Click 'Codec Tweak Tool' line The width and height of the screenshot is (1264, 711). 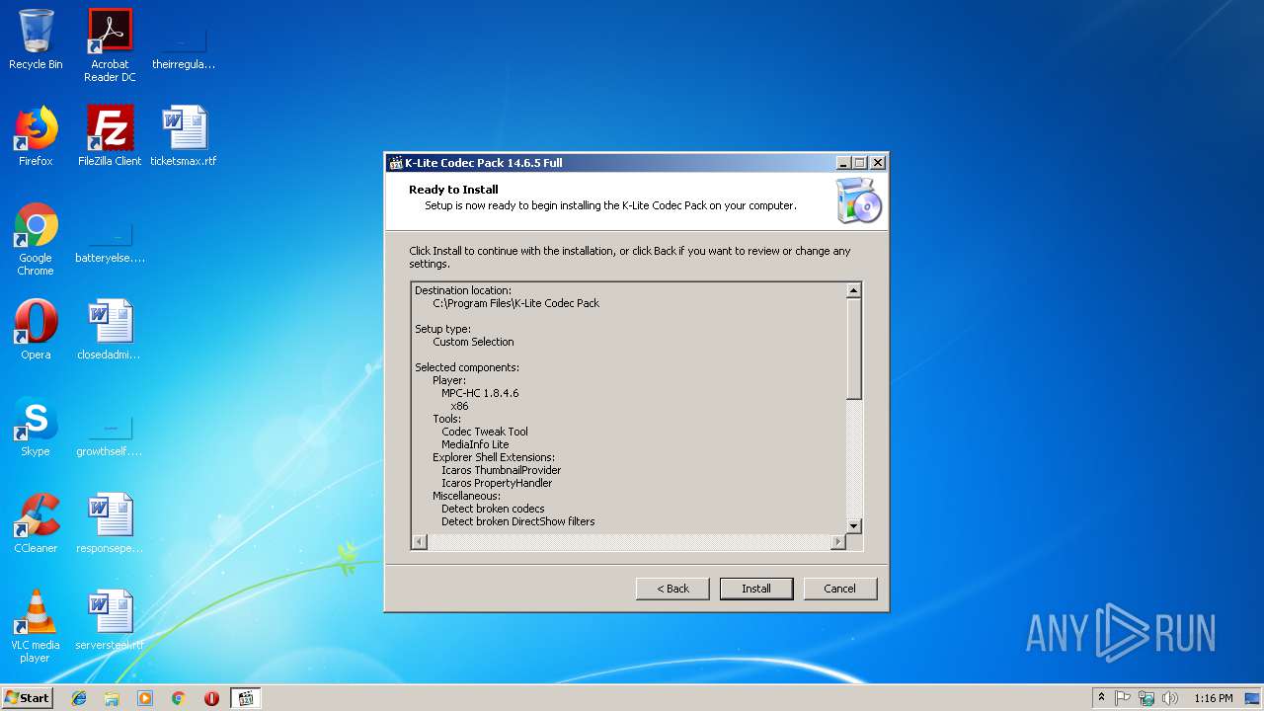485,432
